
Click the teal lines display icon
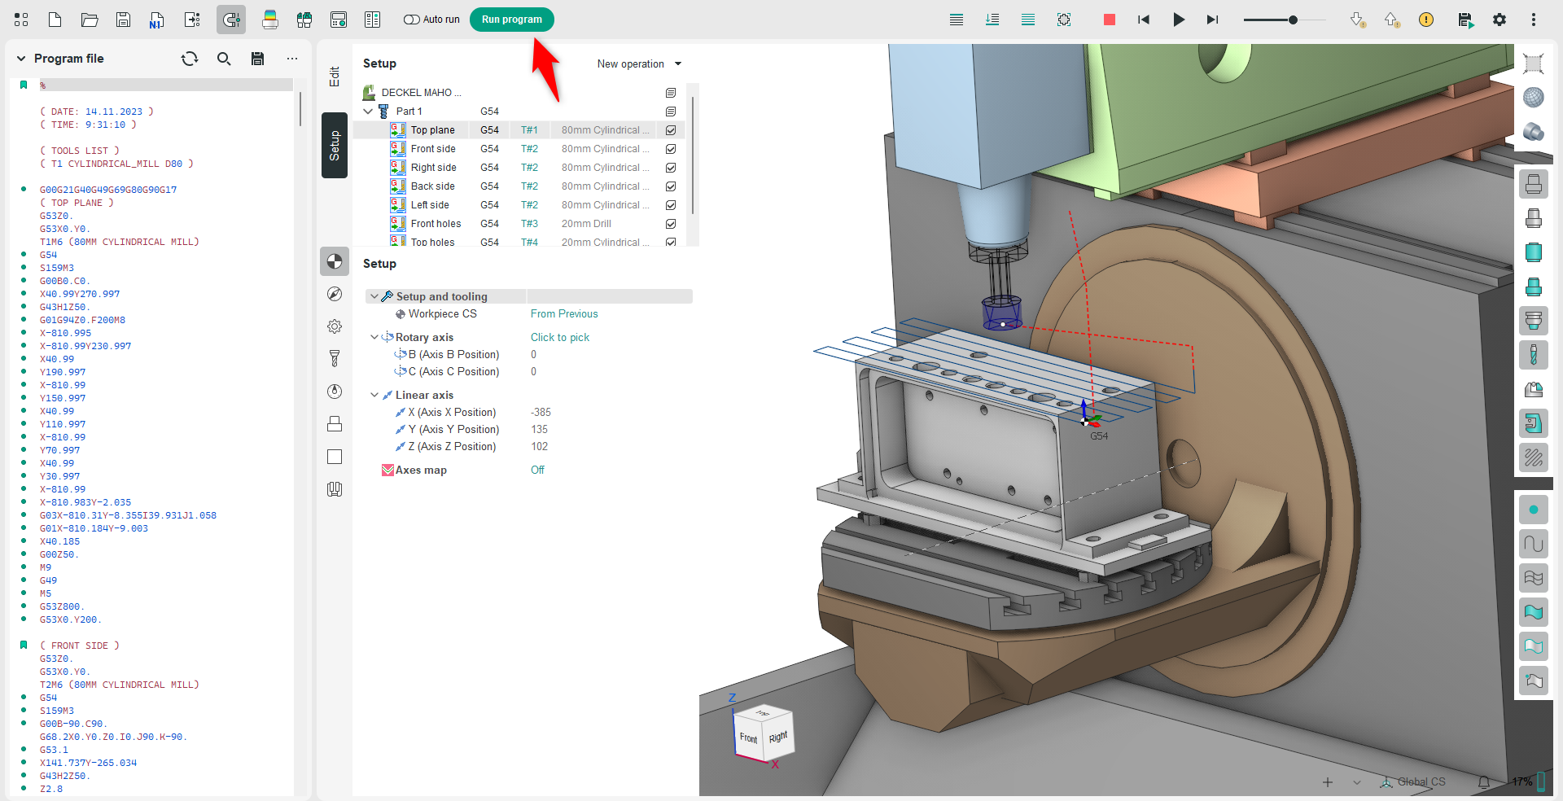pyautogui.click(x=1028, y=20)
